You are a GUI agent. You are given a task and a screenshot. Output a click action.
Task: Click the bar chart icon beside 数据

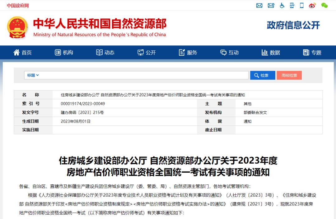click(265, 52)
